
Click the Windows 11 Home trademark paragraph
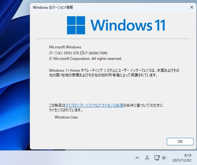click(x=114, y=73)
